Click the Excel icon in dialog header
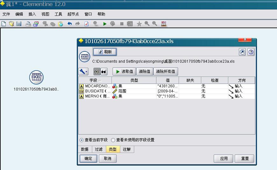This screenshot has height=170, width=277. click(x=85, y=57)
